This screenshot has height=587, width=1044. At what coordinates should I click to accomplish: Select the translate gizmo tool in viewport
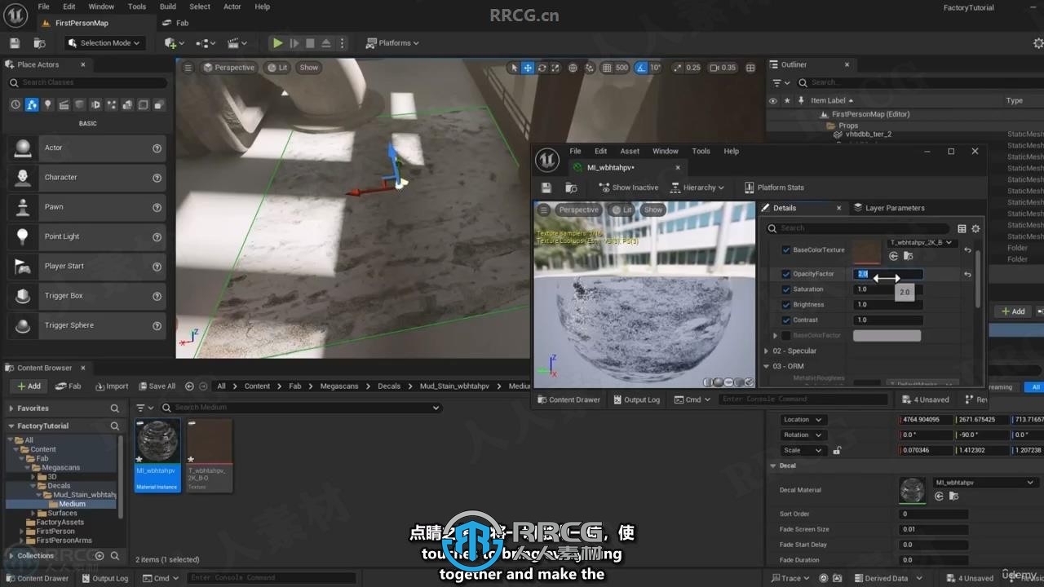pos(528,68)
